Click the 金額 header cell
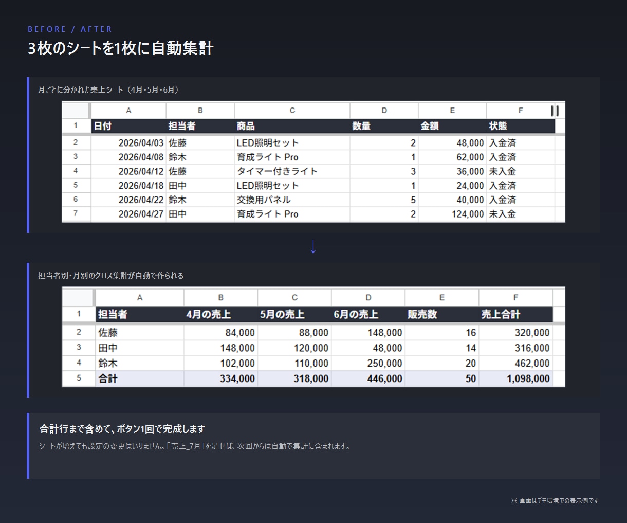Screen dimensions: 627x523 pos(452,126)
